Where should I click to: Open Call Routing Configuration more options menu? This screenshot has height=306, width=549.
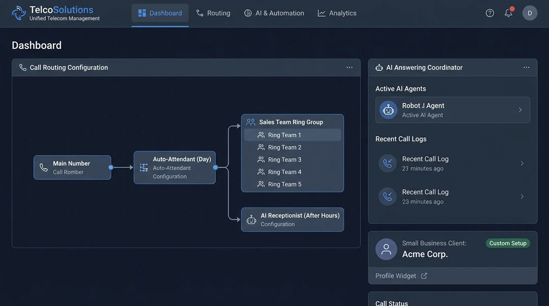(x=349, y=67)
